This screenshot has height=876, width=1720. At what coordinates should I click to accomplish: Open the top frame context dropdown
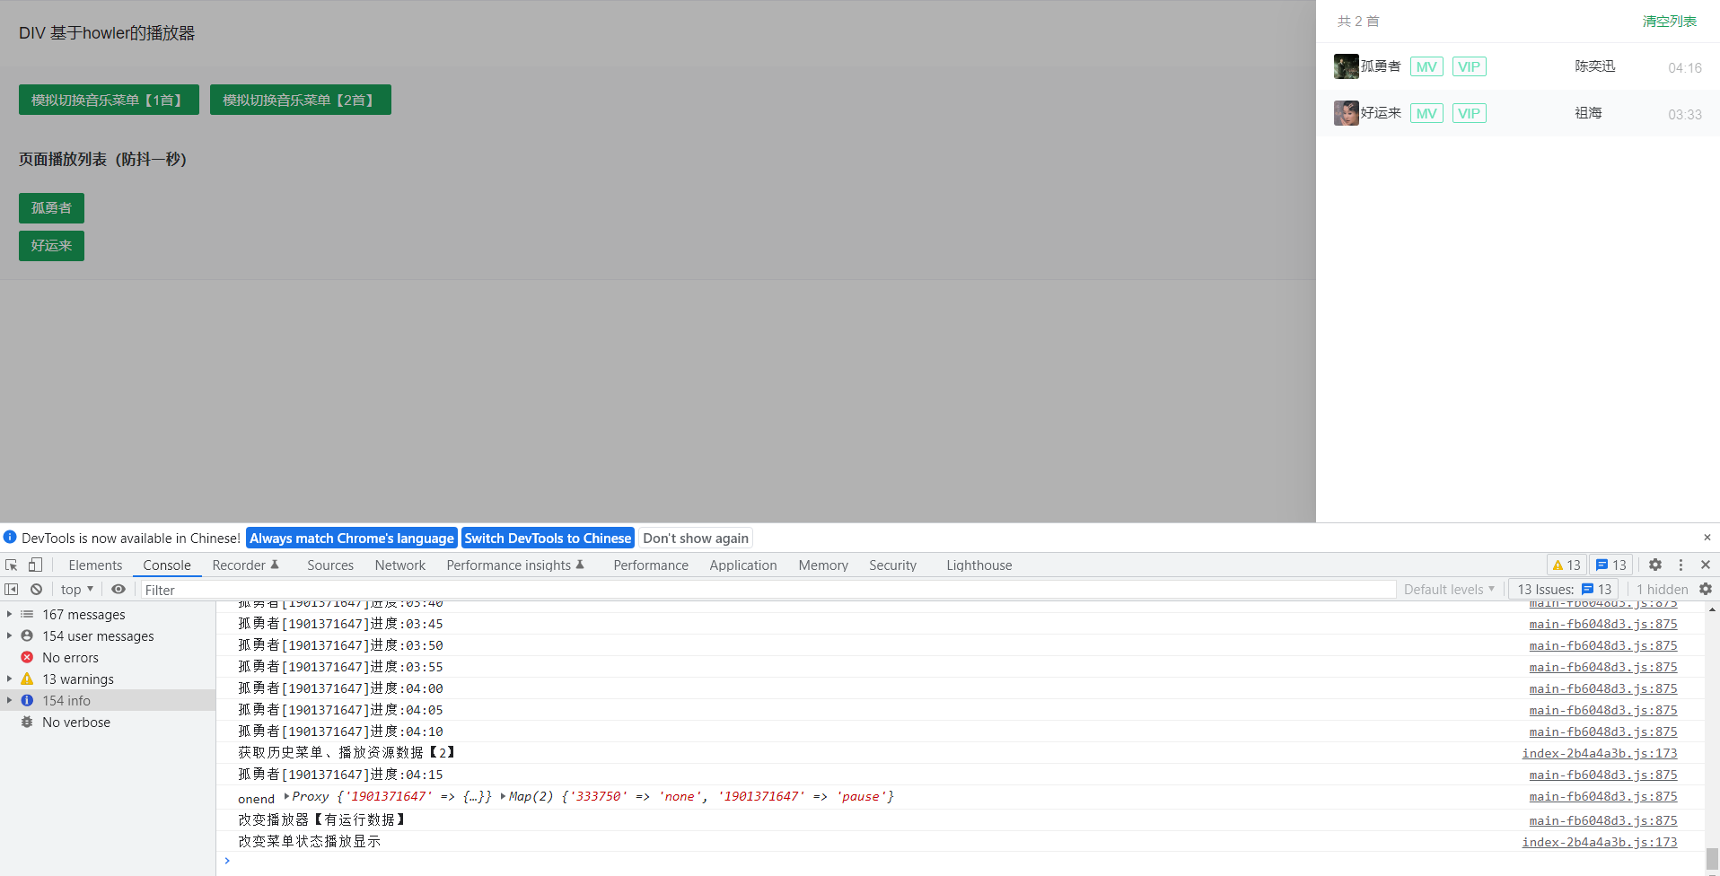point(76,589)
